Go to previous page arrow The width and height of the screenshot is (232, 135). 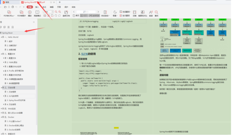[x=74, y=12]
